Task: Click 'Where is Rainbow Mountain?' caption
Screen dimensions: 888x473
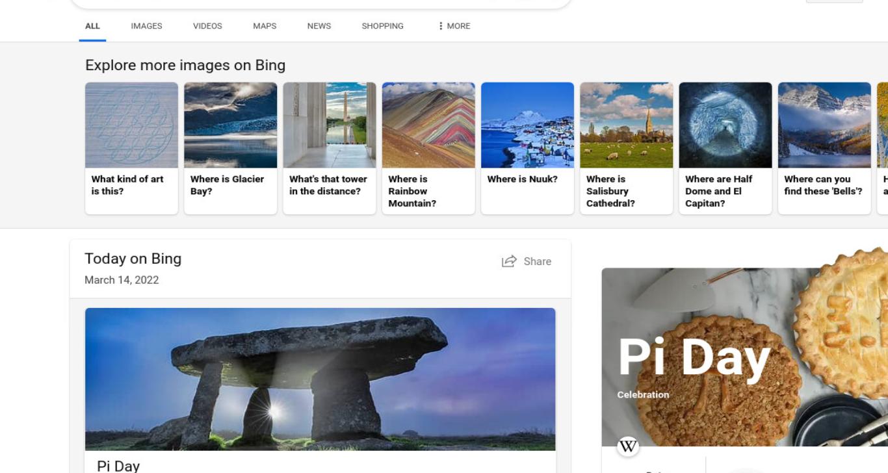Action: [412, 191]
